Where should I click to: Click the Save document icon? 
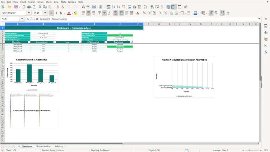[16, 7]
